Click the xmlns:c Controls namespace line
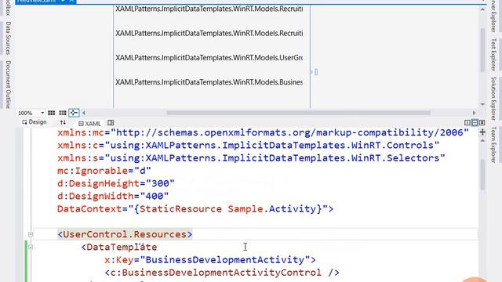The height and width of the screenshot is (282, 502). click(x=248, y=146)
